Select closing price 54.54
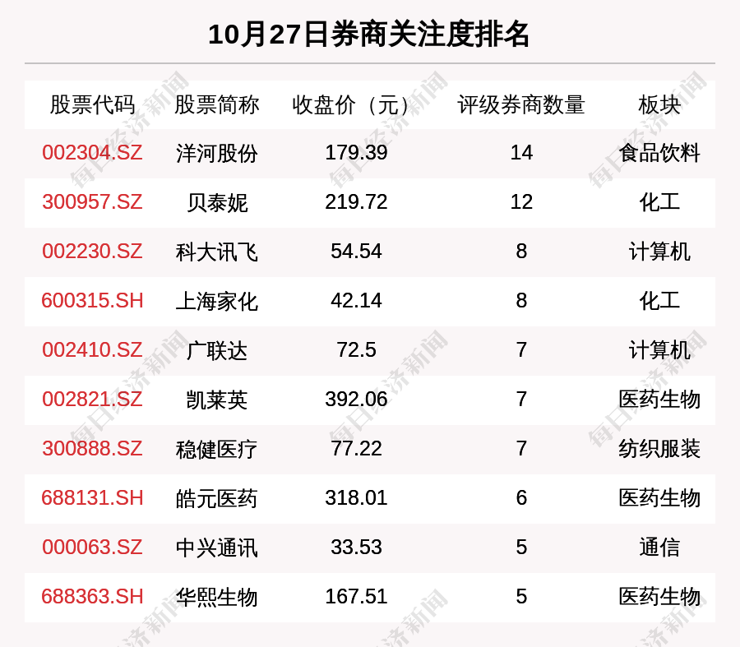This screenshot has width=740, height=647. tap(356, 251)
